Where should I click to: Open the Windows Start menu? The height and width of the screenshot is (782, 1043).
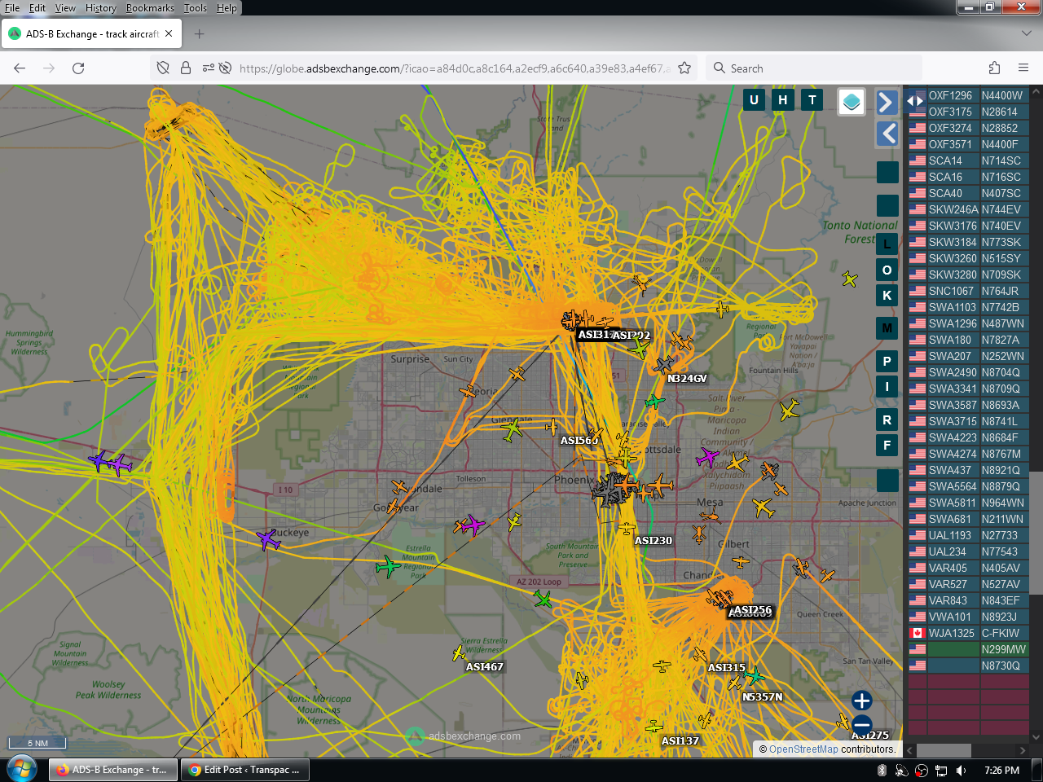(x=22, y=769)
